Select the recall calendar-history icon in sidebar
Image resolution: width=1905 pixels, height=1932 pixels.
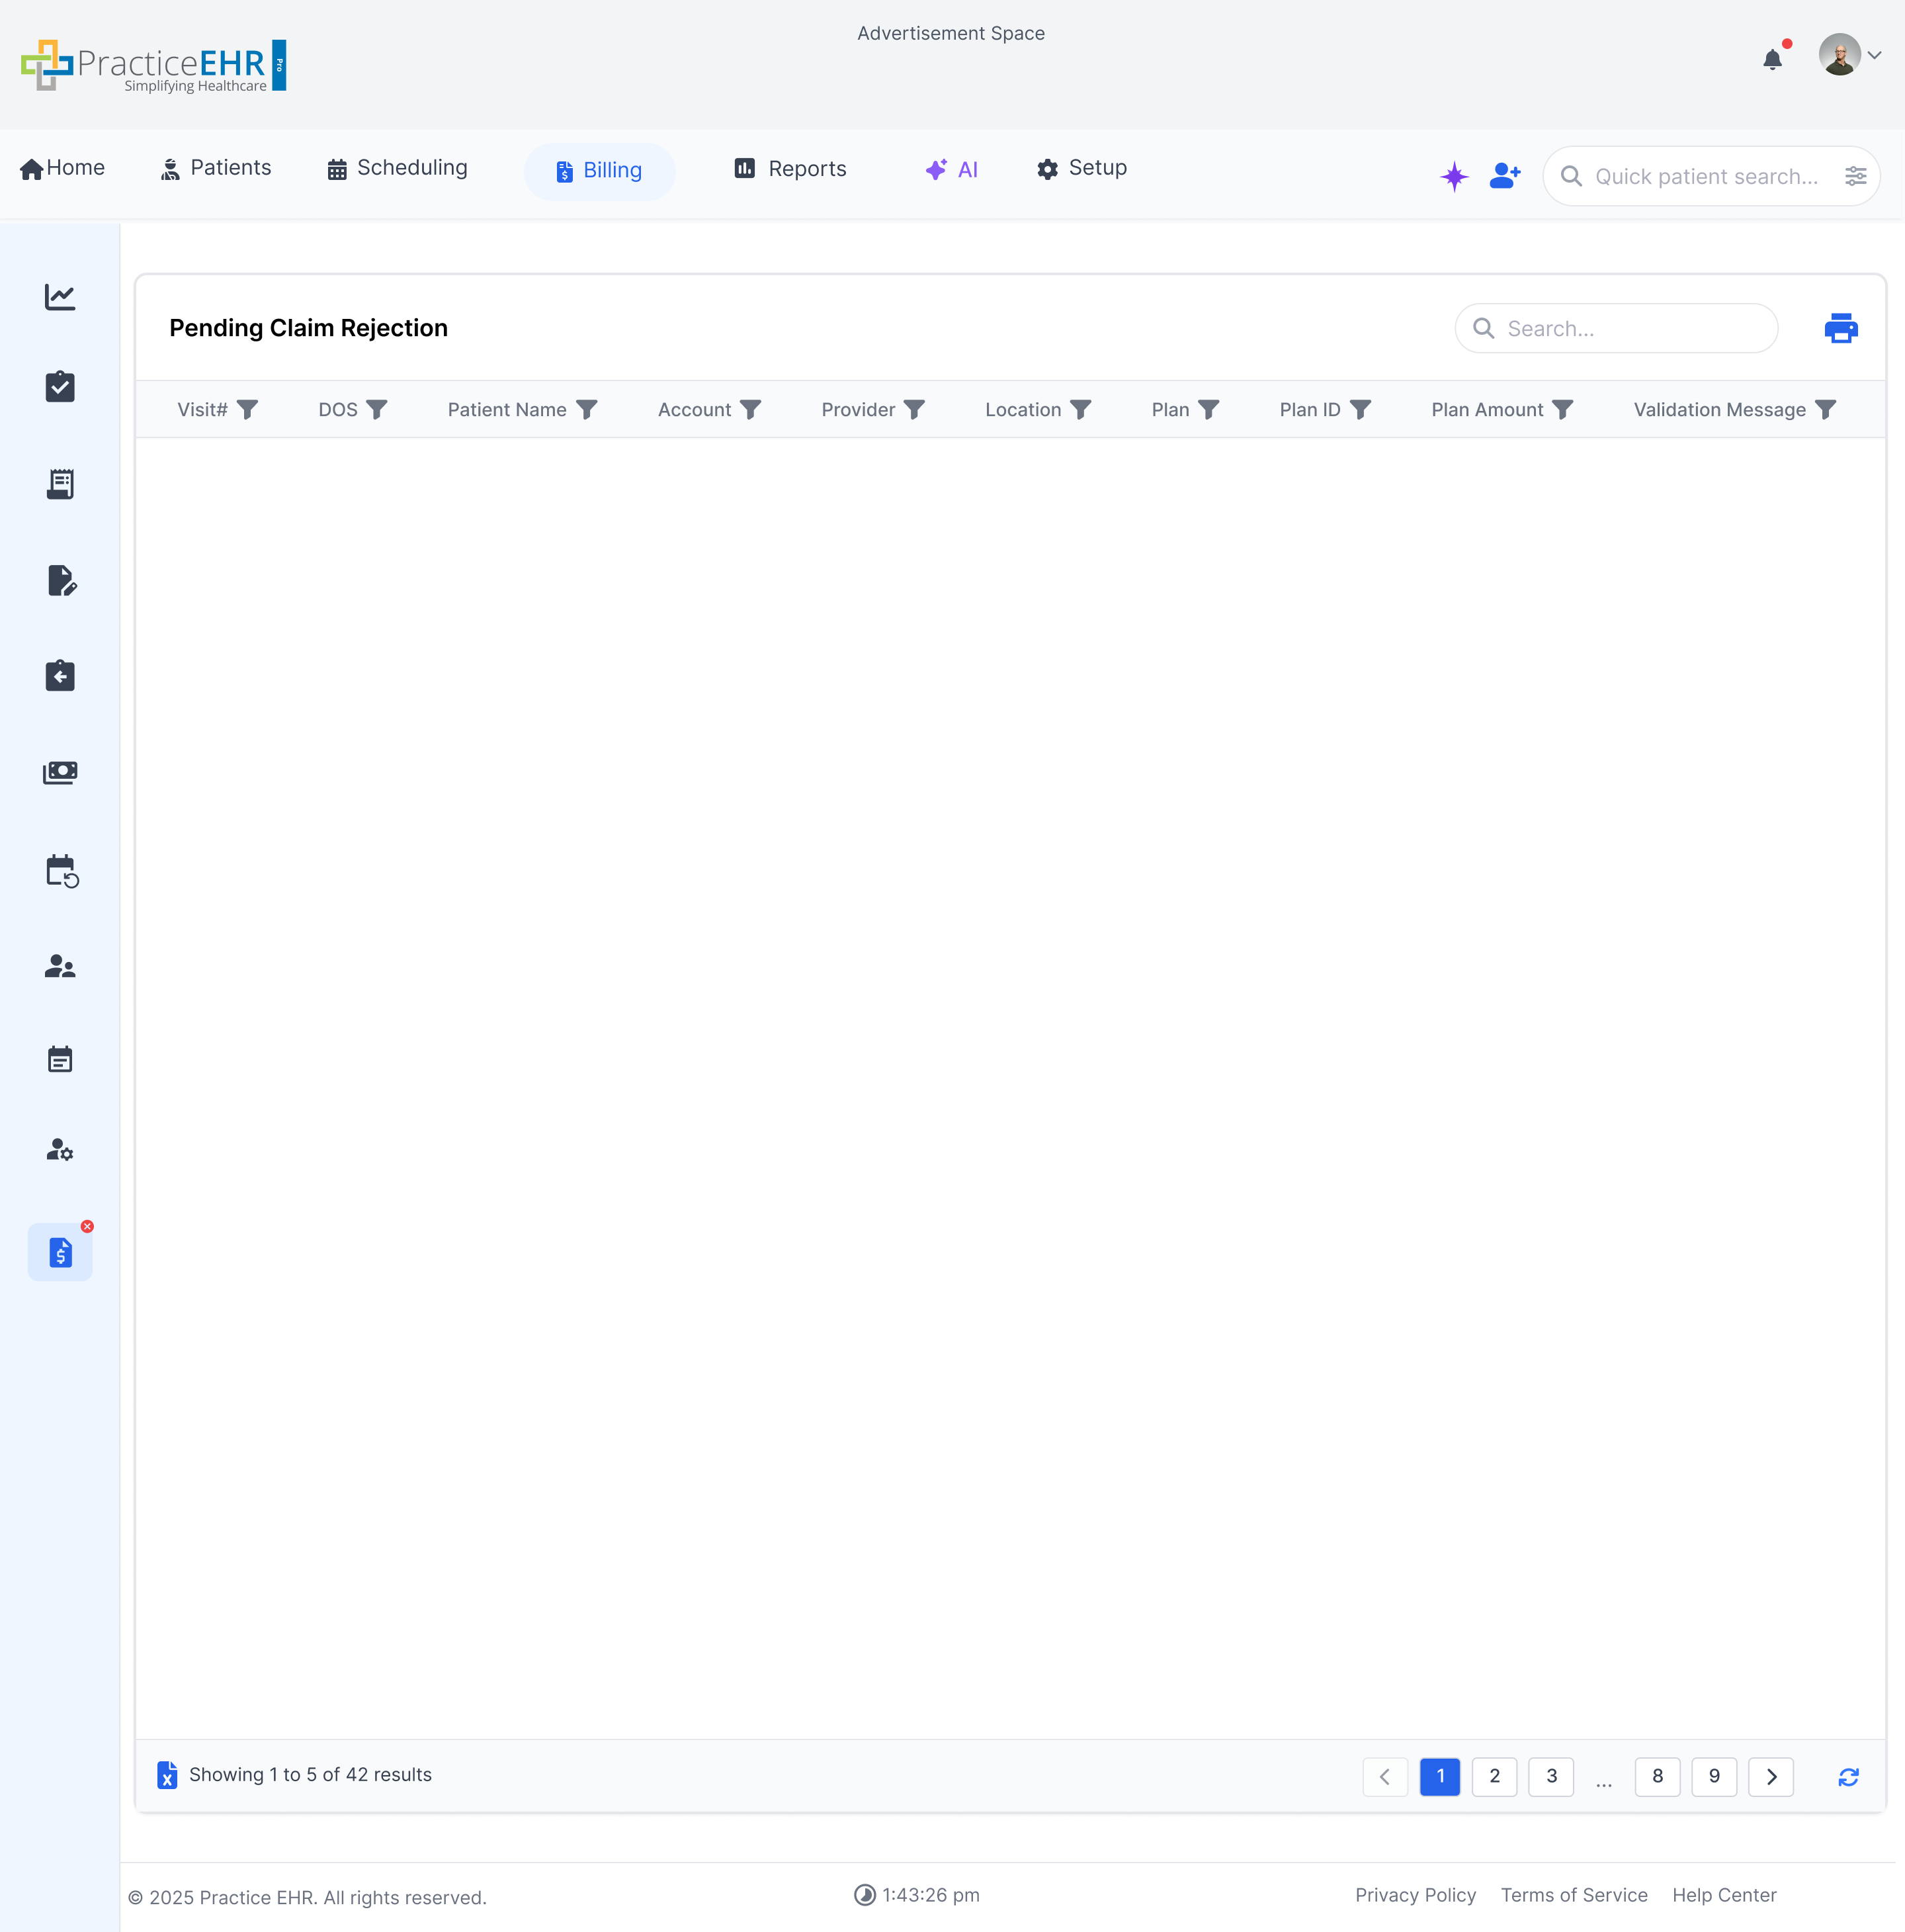(60, 871)
